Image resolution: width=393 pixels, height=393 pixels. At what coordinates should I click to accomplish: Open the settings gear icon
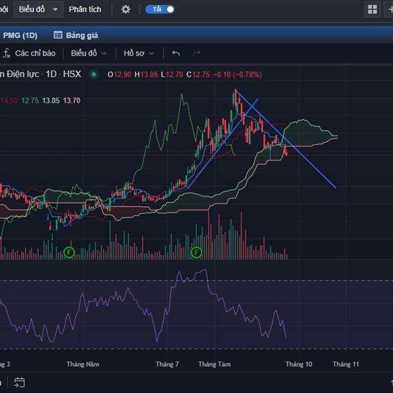(x=126, y=9)
